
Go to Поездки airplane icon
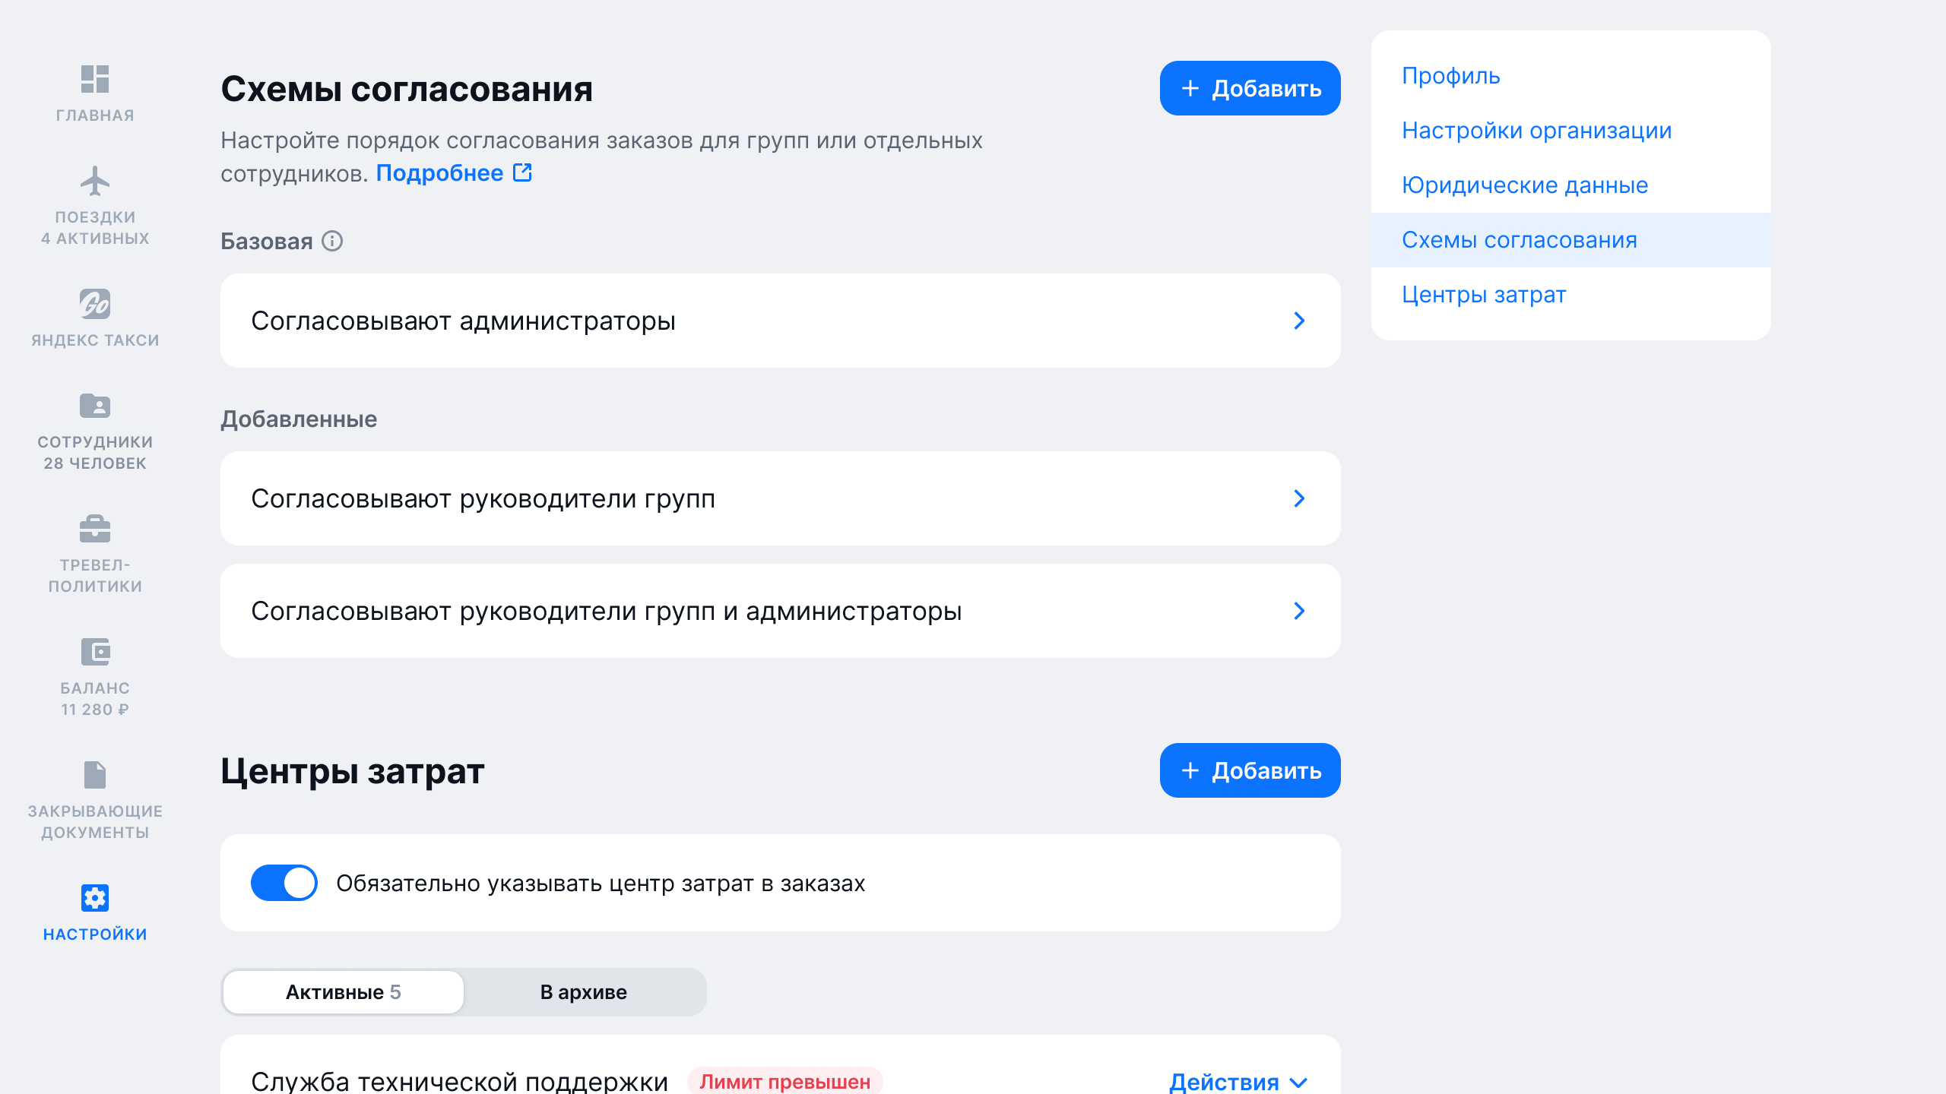[x=95, y=181]
